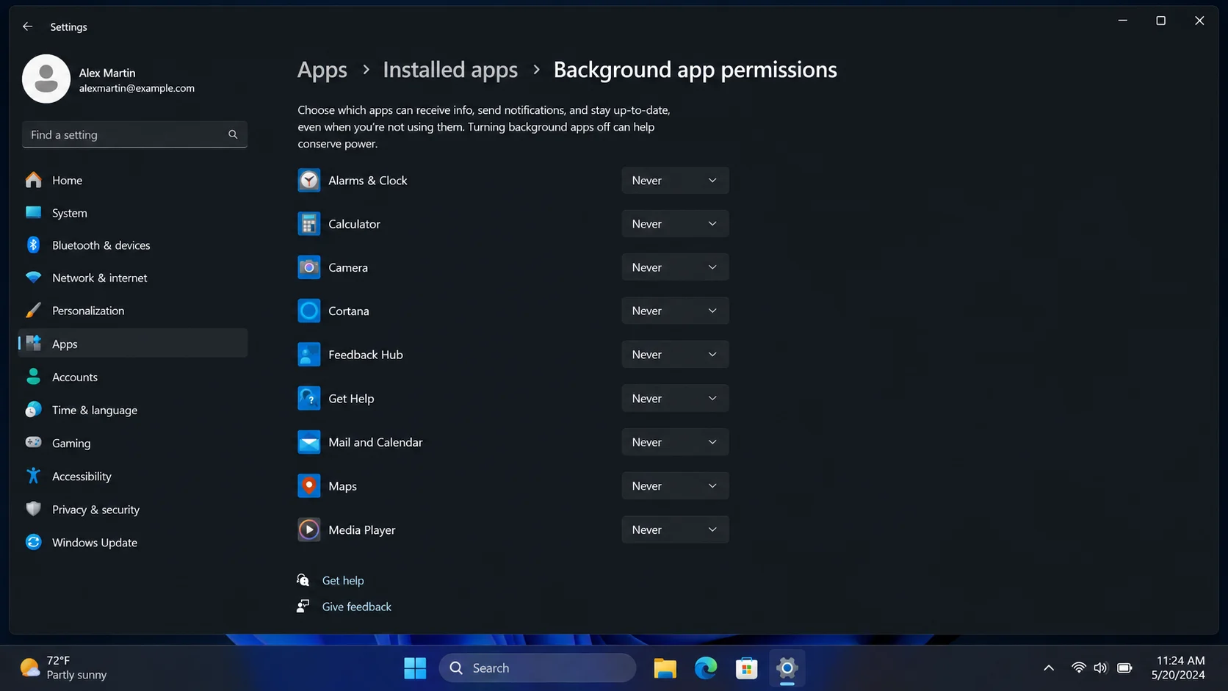Open the Feedback Hub background permission dropdown

675,355
